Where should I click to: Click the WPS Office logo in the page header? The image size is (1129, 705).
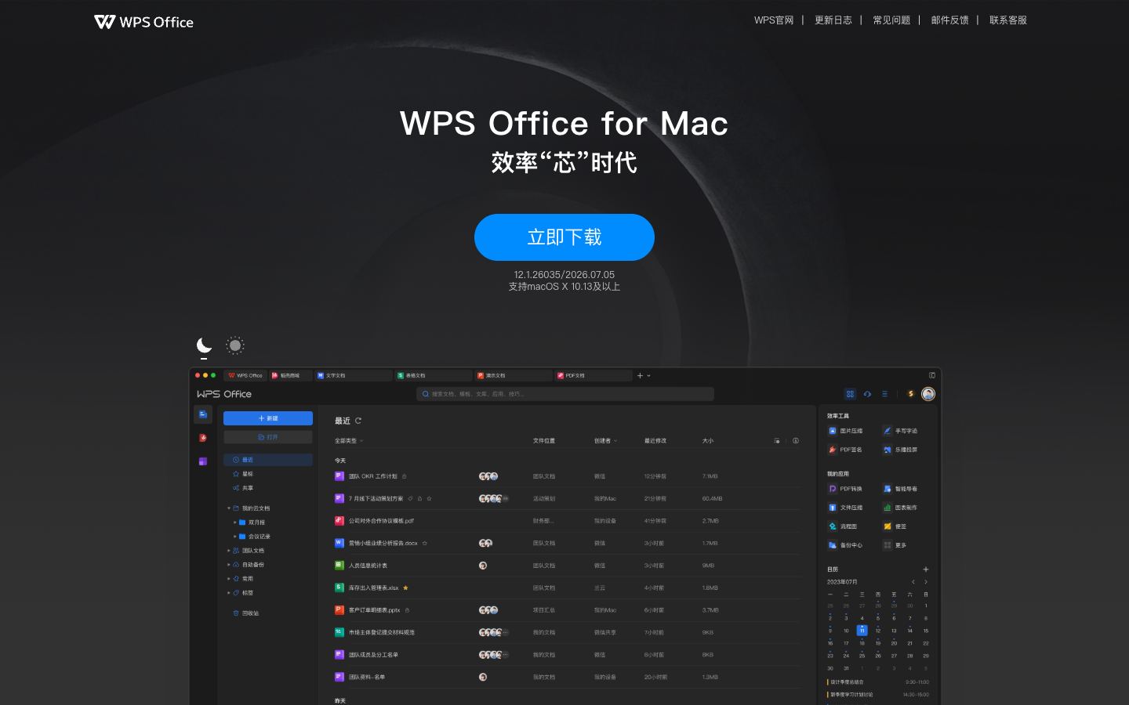tap(143, 22)
